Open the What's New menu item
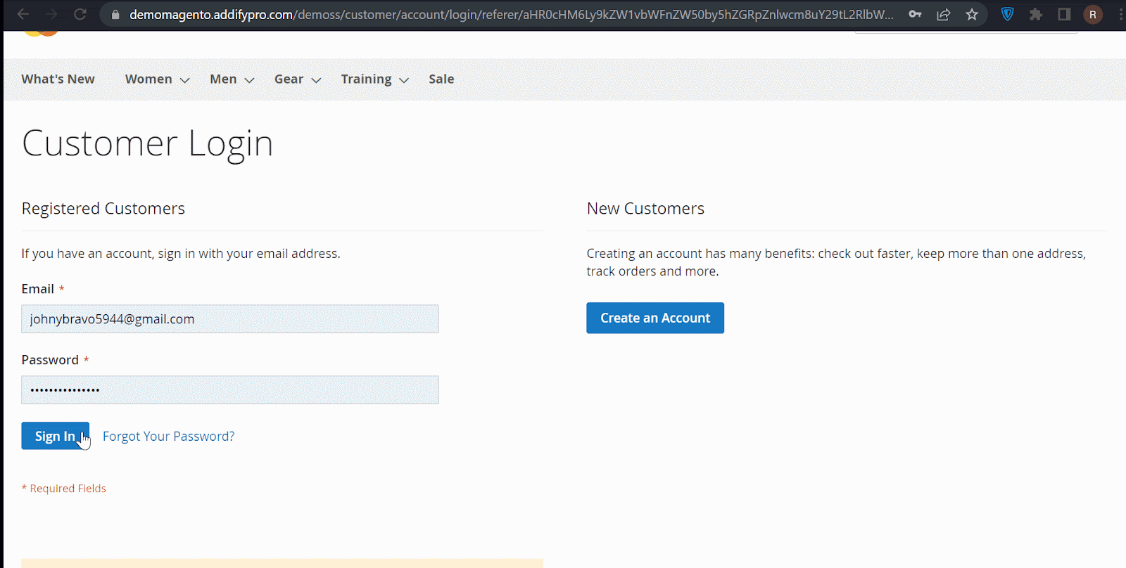Screen dimensions: 1126x568 58,79
